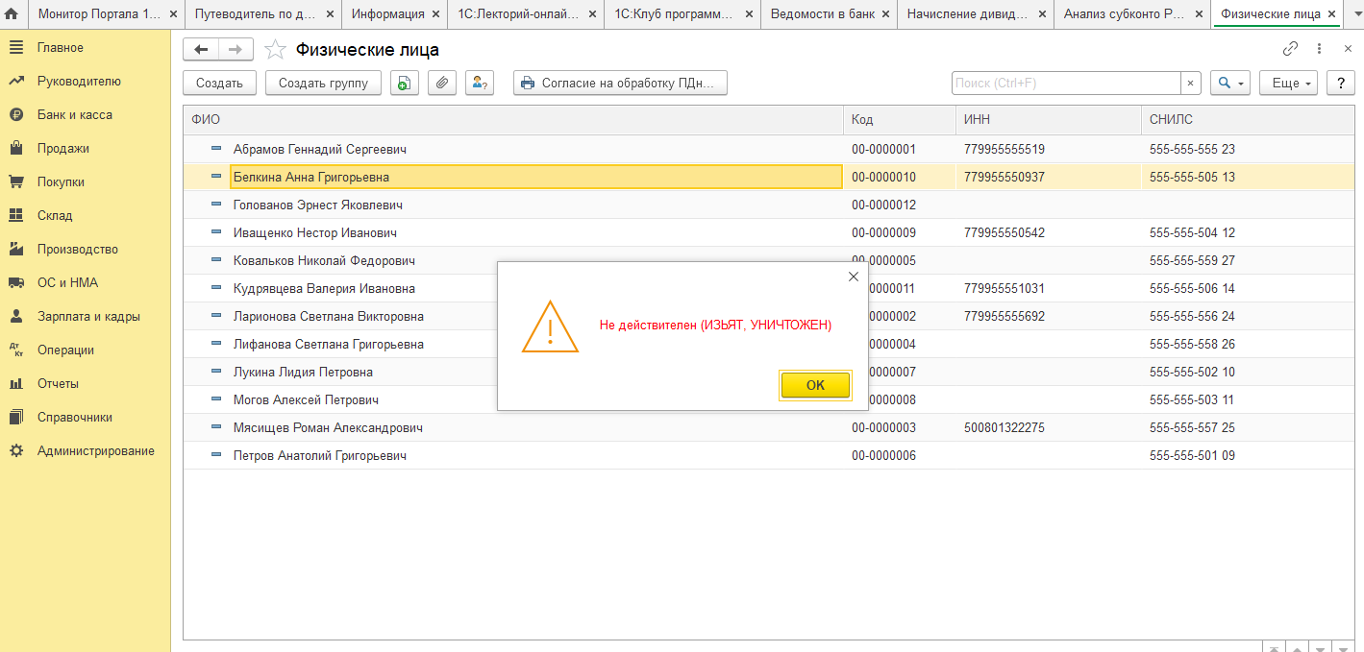Select row Иващенко Нестор Иванович
Viewport: 1364px width, 652px height.
click(x=769, y=232)
